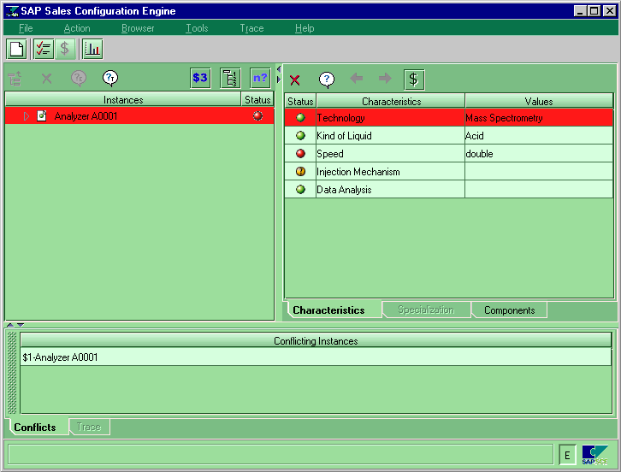Expand the Analyzer A0001 tree node

point(27,116)
